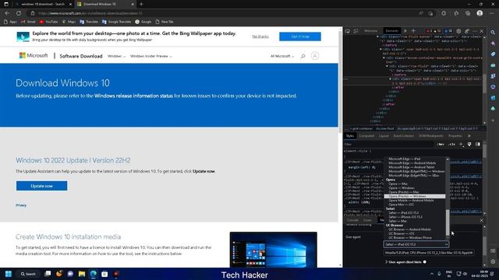The height and width of the screenshot is (280, 499).
Task: Open the Edge sidebar search icon
Action: [493, 33]
